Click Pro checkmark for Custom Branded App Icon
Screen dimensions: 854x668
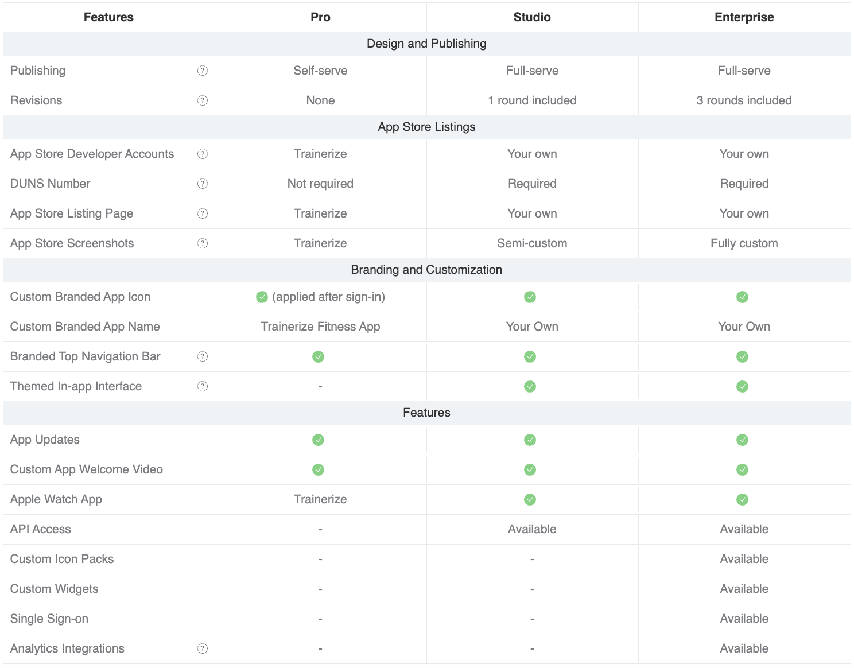click(262, 297)
